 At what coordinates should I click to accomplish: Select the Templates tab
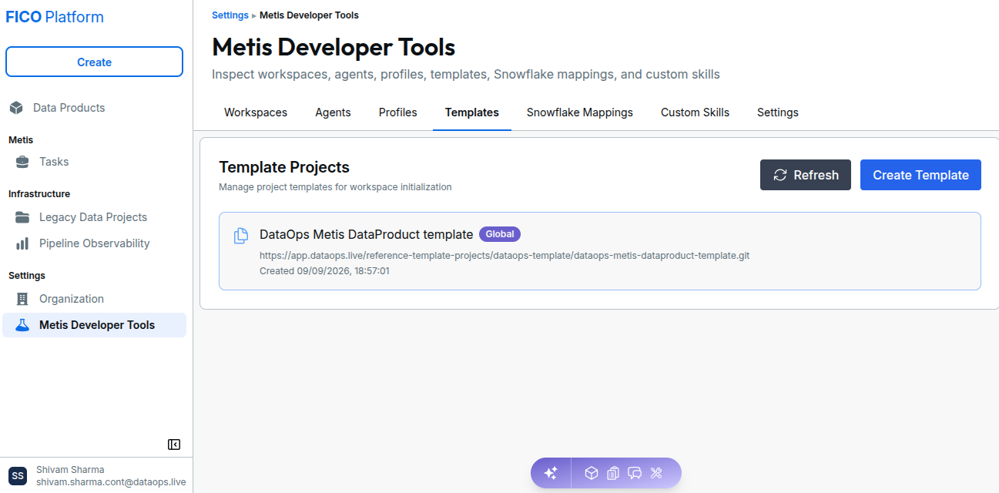(472, 112)
